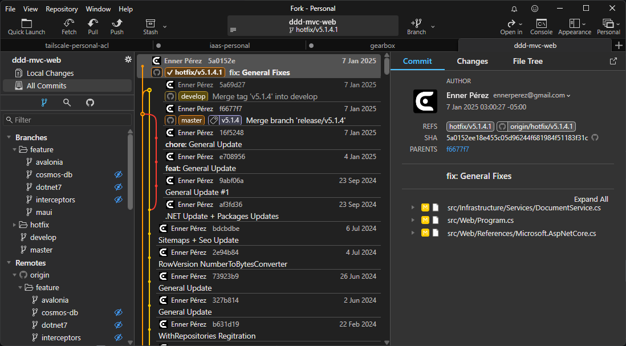The image size is (626, 346).
Task: Open the Repository menu
Action: coord(62,9)
